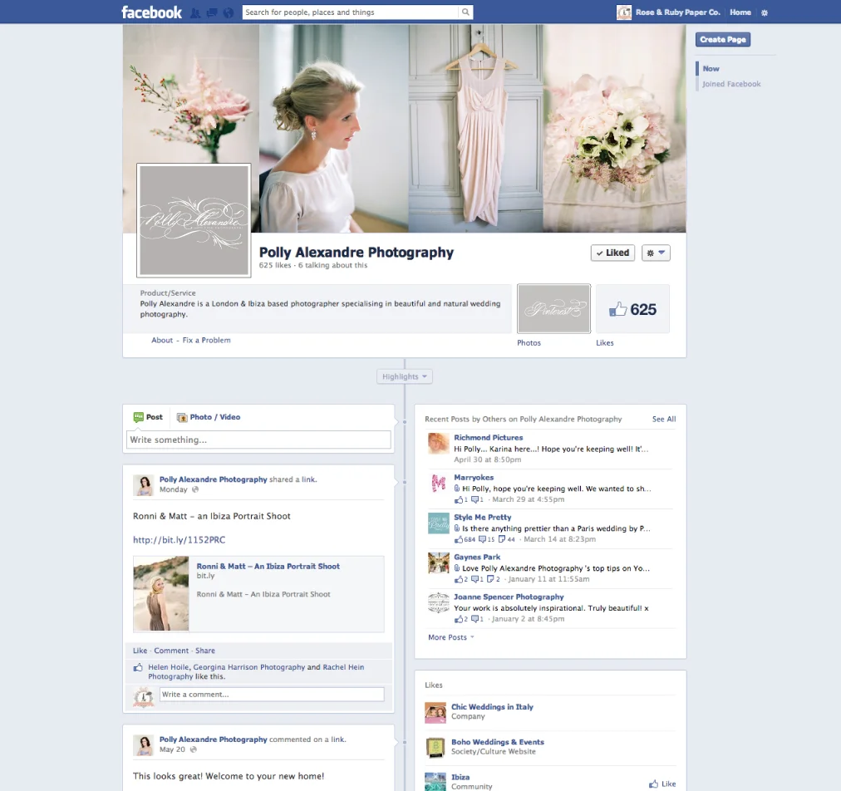Screen dimensions: 841x791
Task: Click Rose & Ruby Paper Co. name
Action: [677, 12]
